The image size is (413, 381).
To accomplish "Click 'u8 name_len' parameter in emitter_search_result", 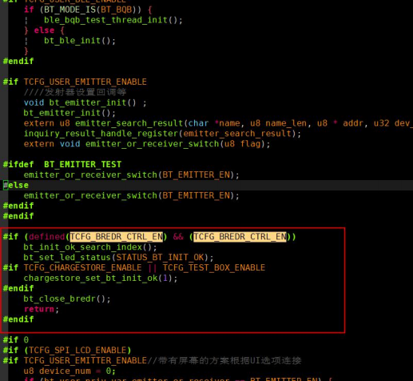I will (x=278, y=123).
